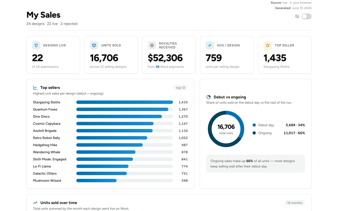
Task: Click the pie icon beside Debut vs ongoing
Action: [209, 97]
